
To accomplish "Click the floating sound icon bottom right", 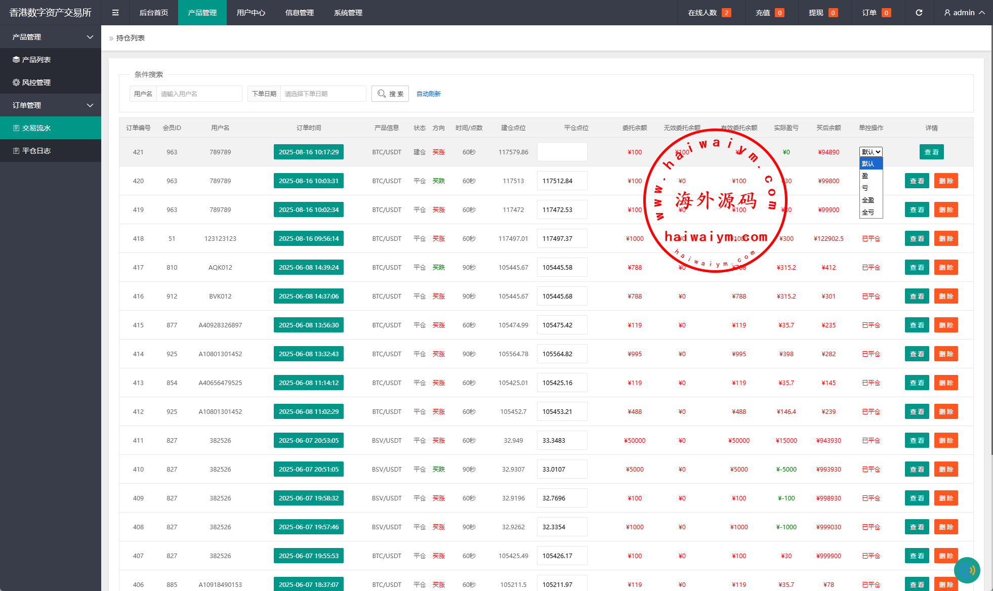I will [967, 570].
